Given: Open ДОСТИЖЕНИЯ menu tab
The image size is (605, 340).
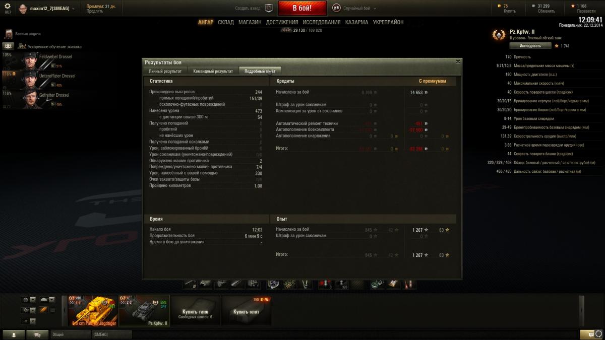Looking at the screenshot, I should [x=282, y=22].
